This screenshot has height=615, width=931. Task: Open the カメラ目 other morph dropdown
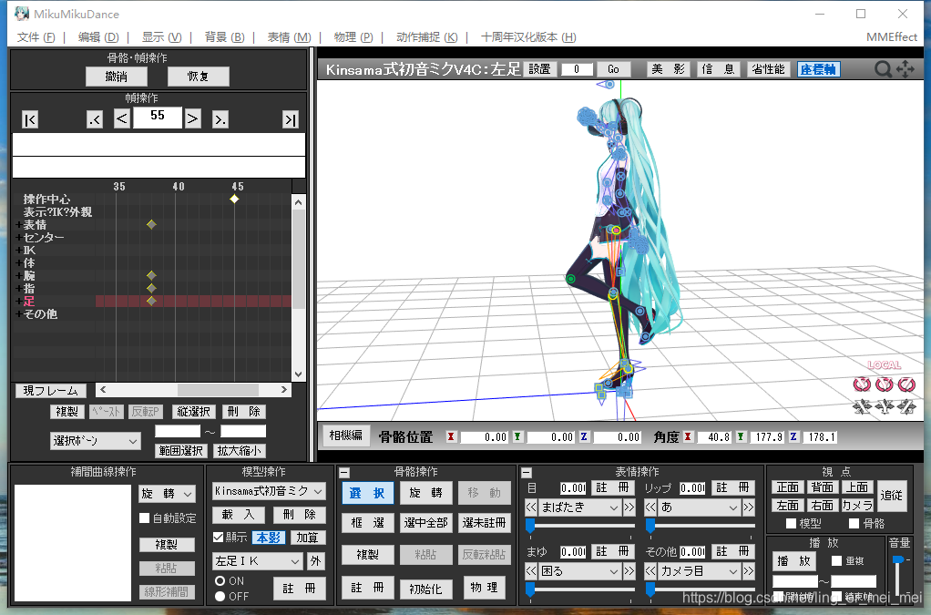click(x=700, y=571)
